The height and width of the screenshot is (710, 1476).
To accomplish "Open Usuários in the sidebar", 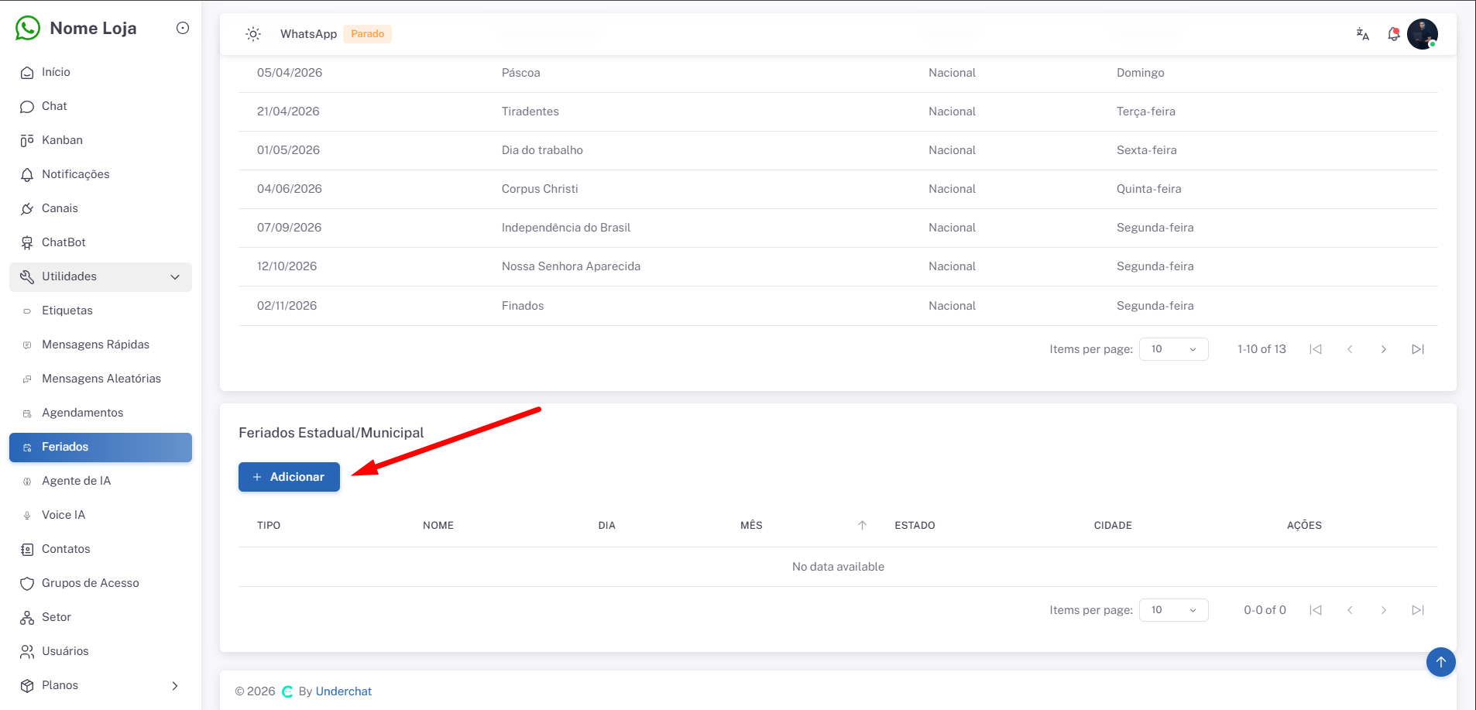I will pos(101,651).
